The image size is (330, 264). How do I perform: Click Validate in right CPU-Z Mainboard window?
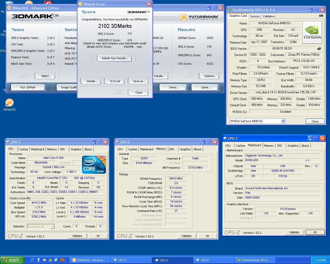(294, 232)
